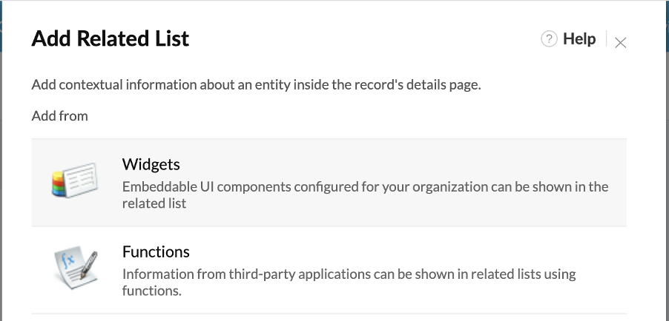Select the Functions script icon

tap(76, 267)
